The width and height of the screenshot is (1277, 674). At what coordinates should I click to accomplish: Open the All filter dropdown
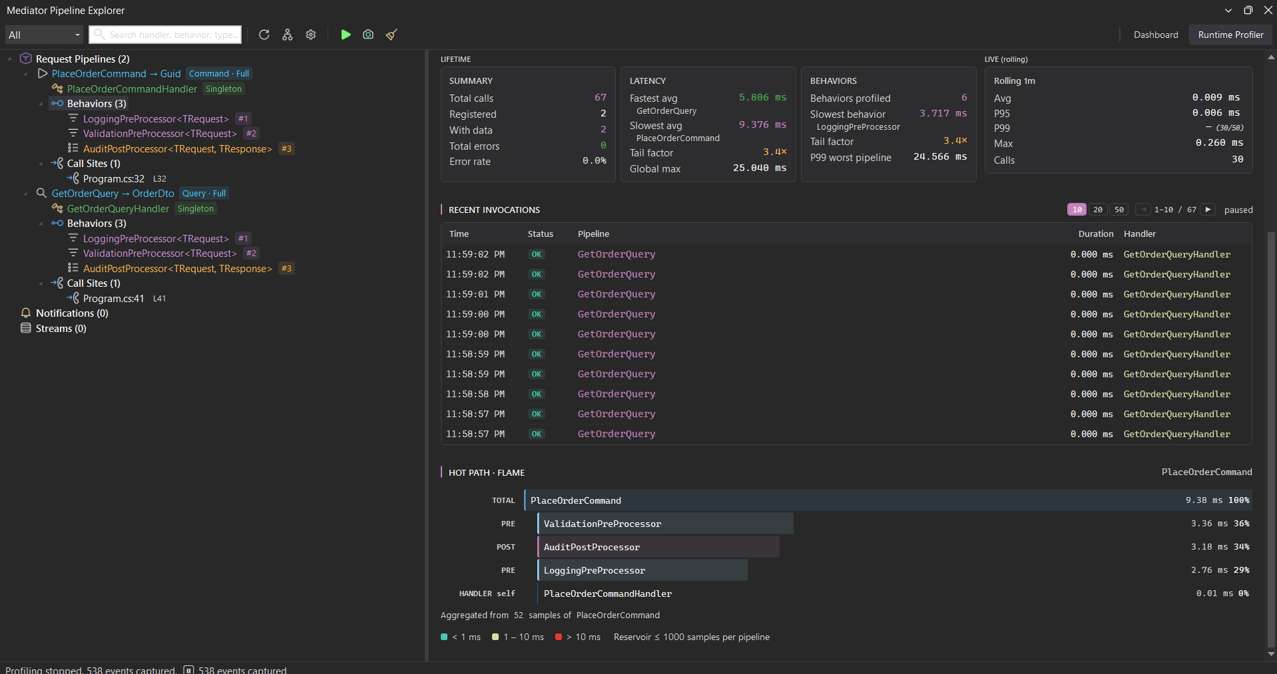(44, 35)
